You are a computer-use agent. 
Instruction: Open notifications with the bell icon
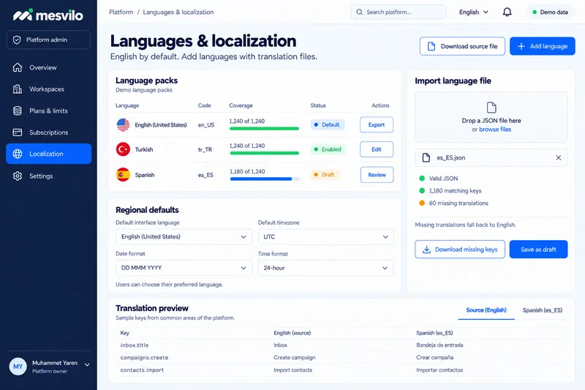pyautogui.click(x=507, y=12)
